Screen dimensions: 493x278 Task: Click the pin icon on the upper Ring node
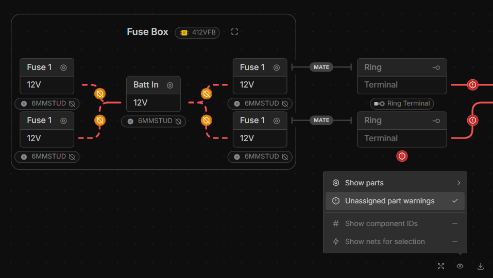click(436, 67)
